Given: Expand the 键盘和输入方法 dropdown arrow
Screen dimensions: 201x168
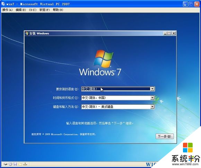Looking at the screenshot, I should tap(152, 106).
